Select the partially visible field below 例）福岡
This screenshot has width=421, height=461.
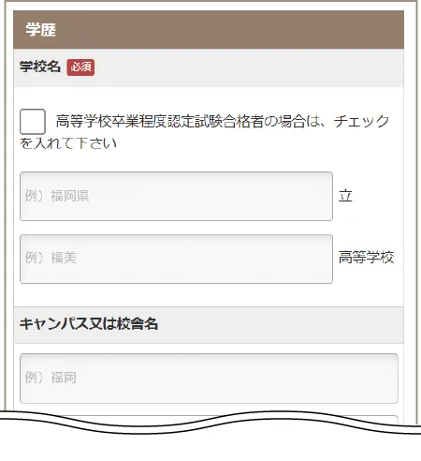(209, 419)
